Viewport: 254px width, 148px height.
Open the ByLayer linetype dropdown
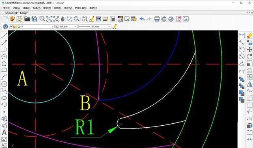[95, 26]
